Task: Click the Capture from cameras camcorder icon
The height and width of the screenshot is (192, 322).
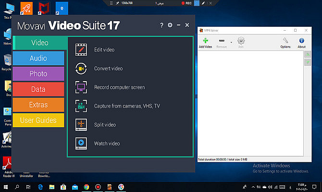Action: (x=81, y=106)
